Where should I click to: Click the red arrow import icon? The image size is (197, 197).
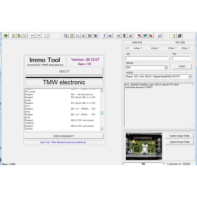(139, 36)
